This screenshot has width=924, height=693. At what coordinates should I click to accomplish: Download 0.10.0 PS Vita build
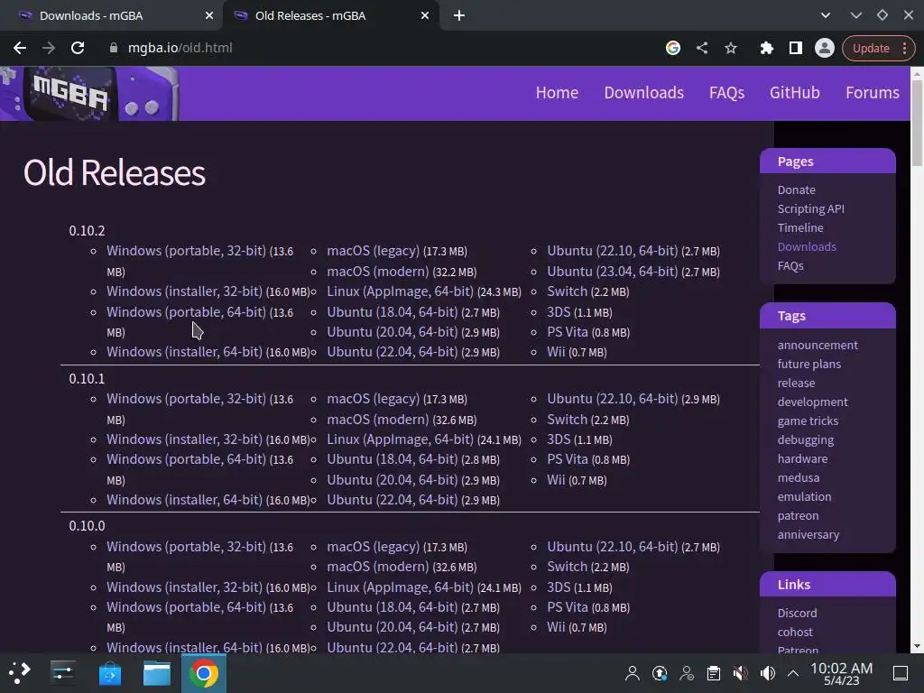(568, 607)
